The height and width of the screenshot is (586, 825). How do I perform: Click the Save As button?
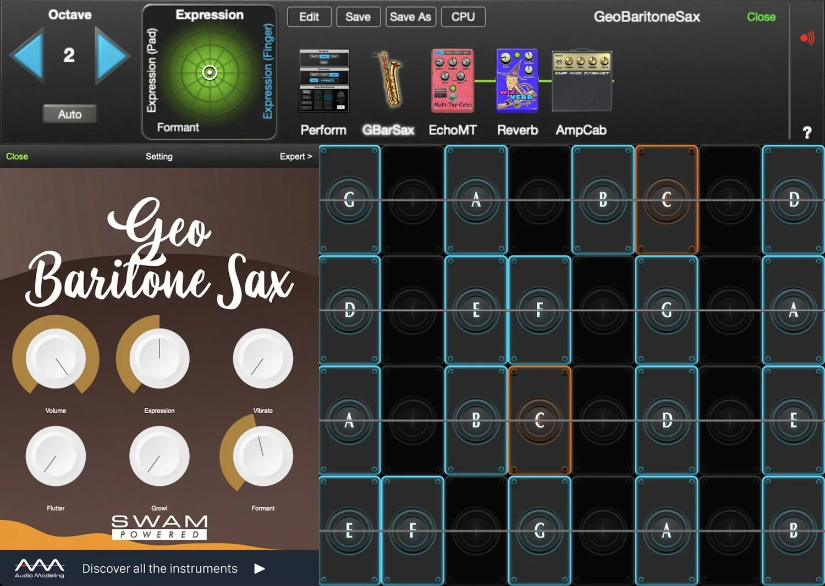pyautogui.click(x=411, y=17)
